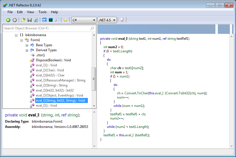This screenshot has height=157, width=236.
Task: Select the eval_(Char) : Void row
Action: coord(50,70)
